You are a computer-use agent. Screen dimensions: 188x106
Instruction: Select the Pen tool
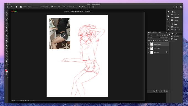pos(6,51)
